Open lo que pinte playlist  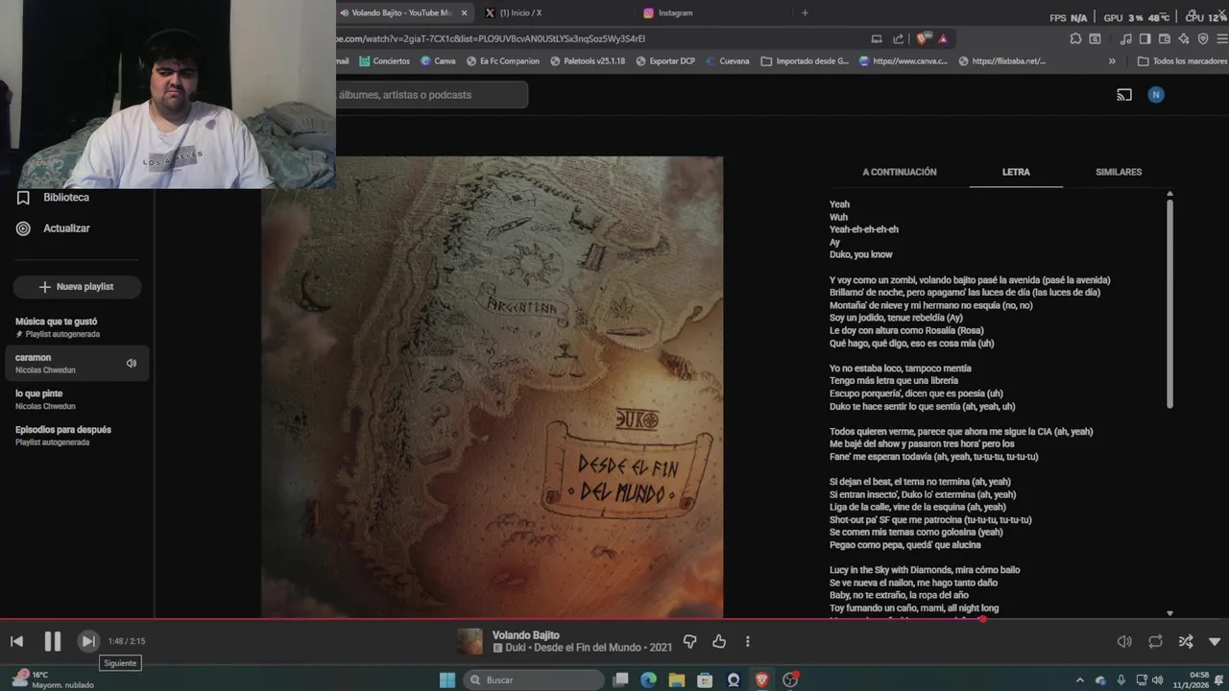click(77, 399)
